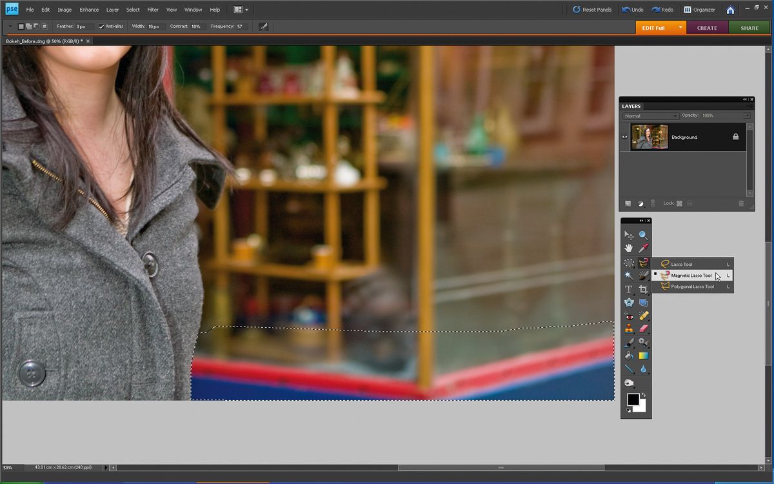Image resolution: width=774 pixels, height=484 pixels.
Task: Choose Magnetic Lasso Tool from the flyout
Action: (692, 275)
